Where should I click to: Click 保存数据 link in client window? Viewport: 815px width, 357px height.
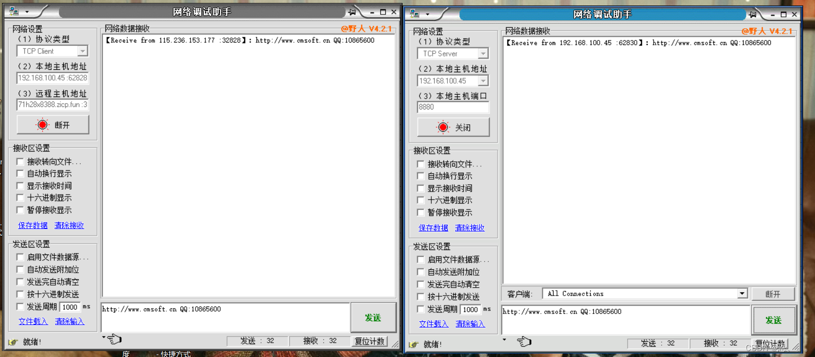click(x=33, y=225)
